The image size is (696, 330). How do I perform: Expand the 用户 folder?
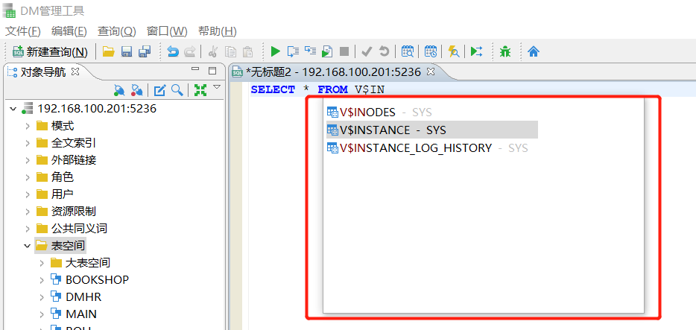point(28,194)
